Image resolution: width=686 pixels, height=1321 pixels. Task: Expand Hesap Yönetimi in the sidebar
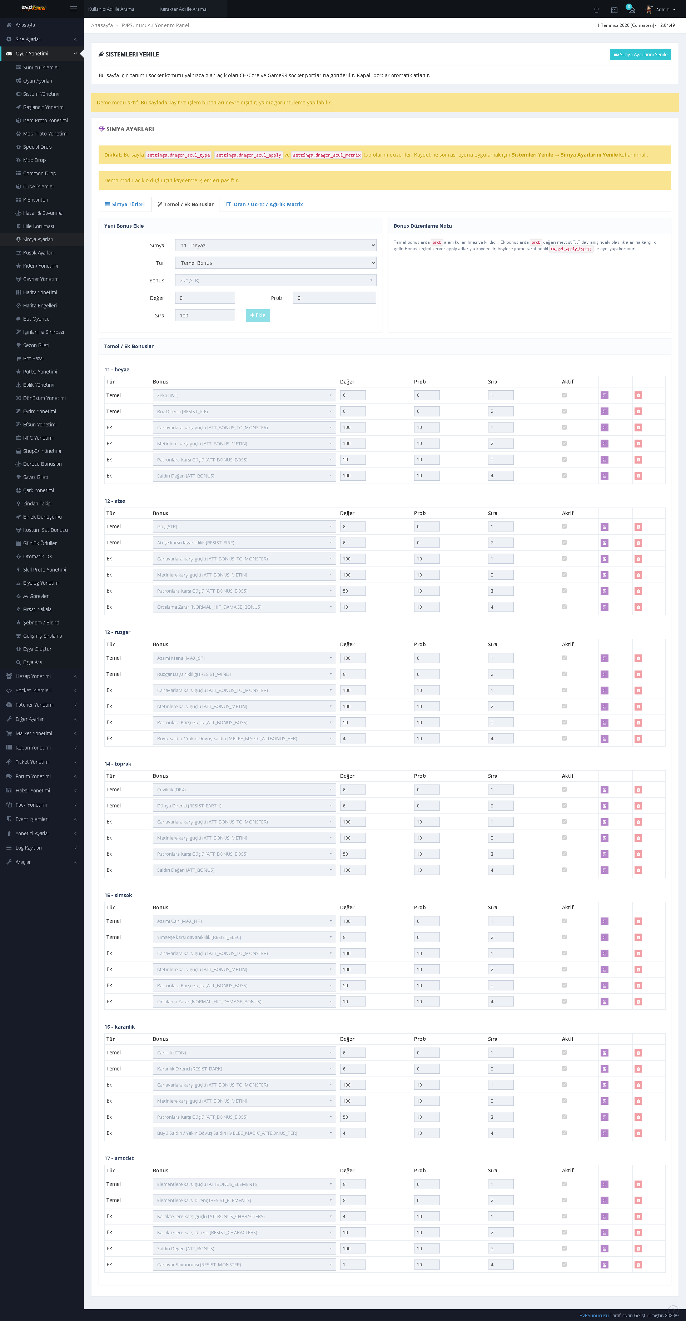[42, 676]
